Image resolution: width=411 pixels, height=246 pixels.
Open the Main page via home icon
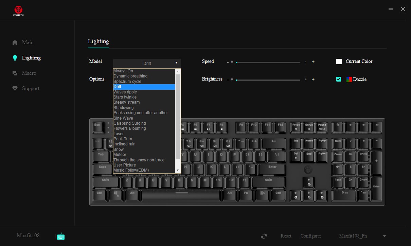click(x=15, y=42)
